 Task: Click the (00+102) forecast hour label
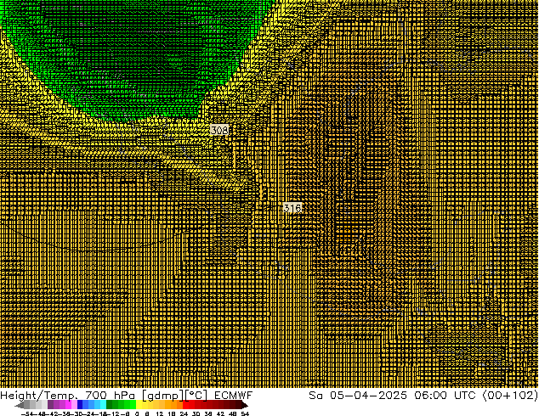tap(510, 396)
